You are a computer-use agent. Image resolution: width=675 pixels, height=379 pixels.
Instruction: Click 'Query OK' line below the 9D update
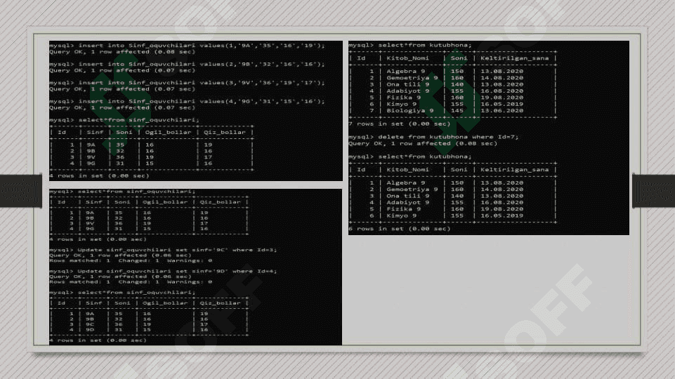click(x=120, y=277)
